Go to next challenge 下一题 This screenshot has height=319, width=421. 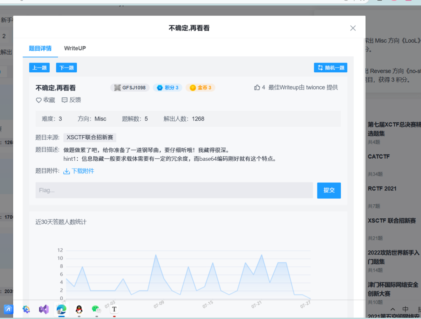66,68
